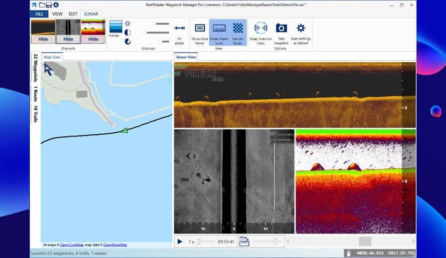
Task: Click the brightness sun icon
Action: point(128,23)
